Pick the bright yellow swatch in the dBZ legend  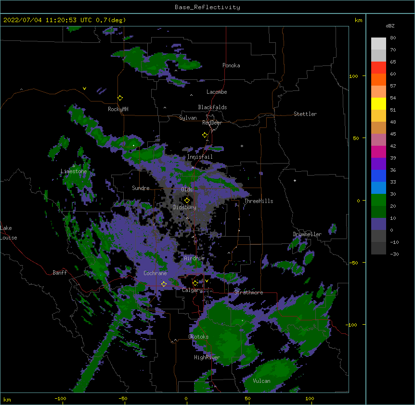click(x=378, y=103)
